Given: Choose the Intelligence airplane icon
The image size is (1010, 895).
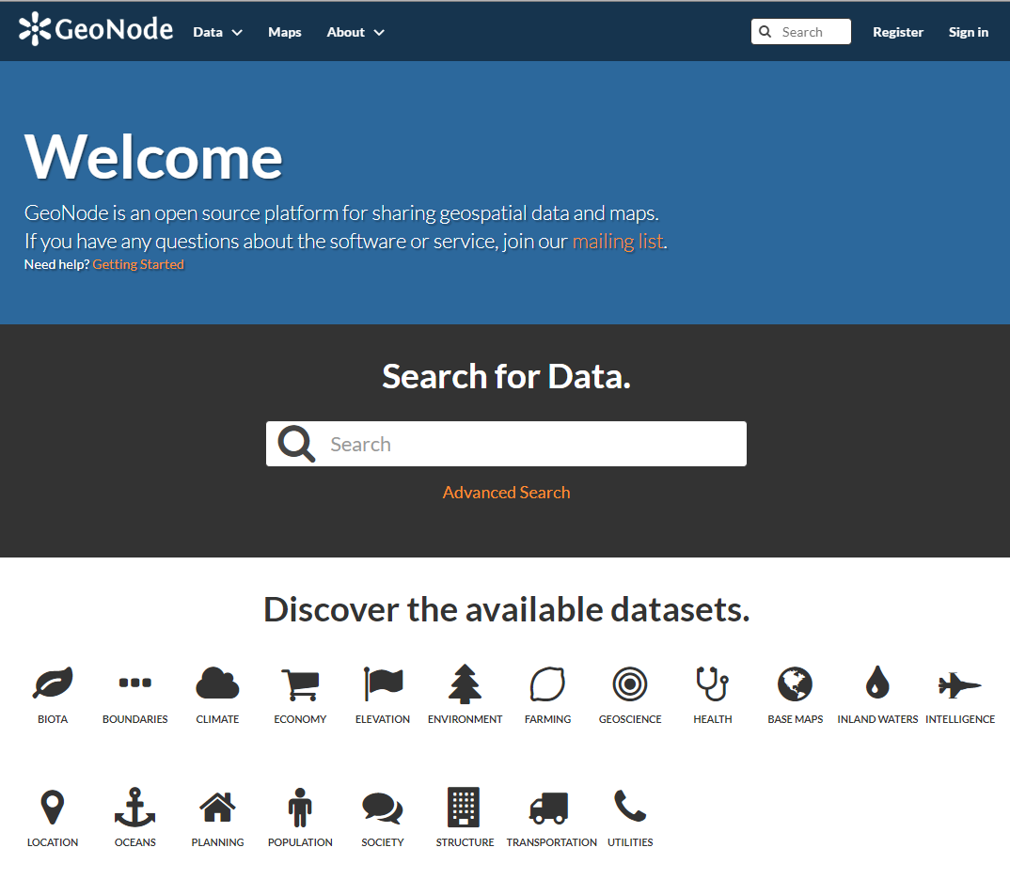Looking at the screenshot, I should point(960,684).
